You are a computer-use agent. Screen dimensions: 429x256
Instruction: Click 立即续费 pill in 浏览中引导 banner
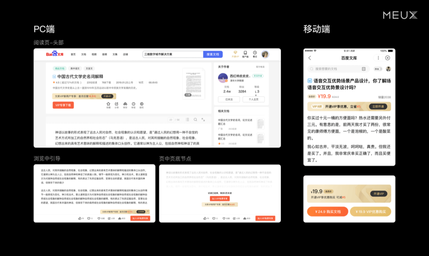point(141,212)
